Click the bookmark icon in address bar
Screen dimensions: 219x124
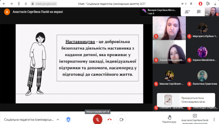(191, 4)
